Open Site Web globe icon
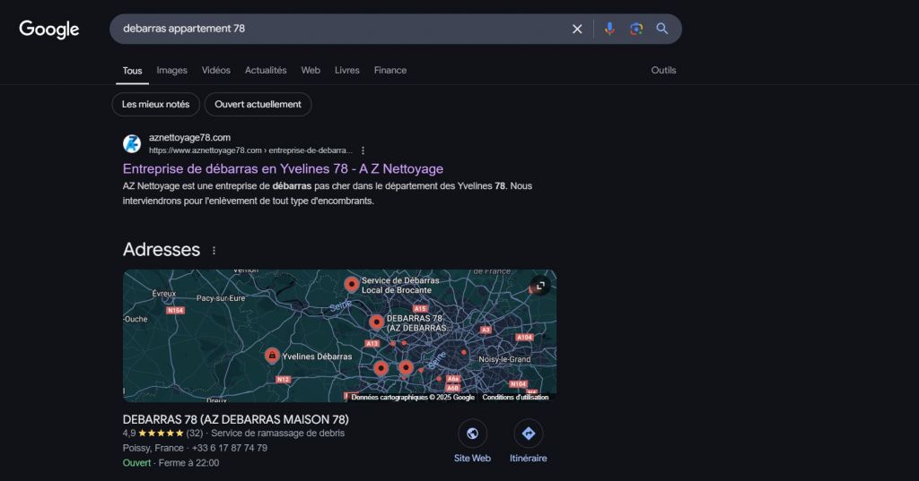919x481 pixels. [x=472, y=434]
